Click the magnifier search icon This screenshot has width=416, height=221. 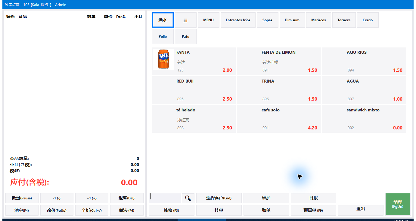(188, 198)
